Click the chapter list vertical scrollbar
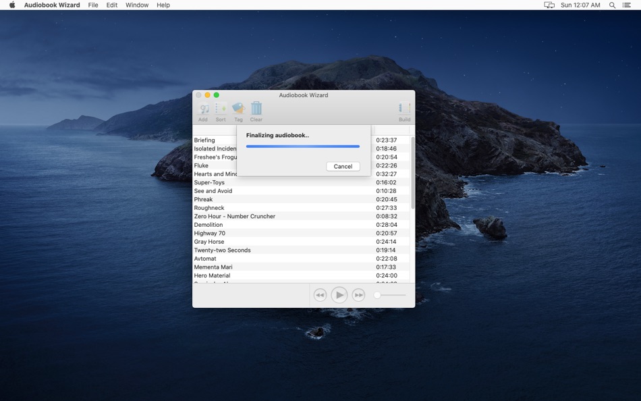The image size is (641, 401). tap(412, 173)
